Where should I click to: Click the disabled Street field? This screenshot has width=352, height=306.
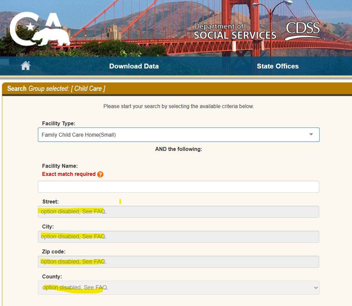(179, 212)
